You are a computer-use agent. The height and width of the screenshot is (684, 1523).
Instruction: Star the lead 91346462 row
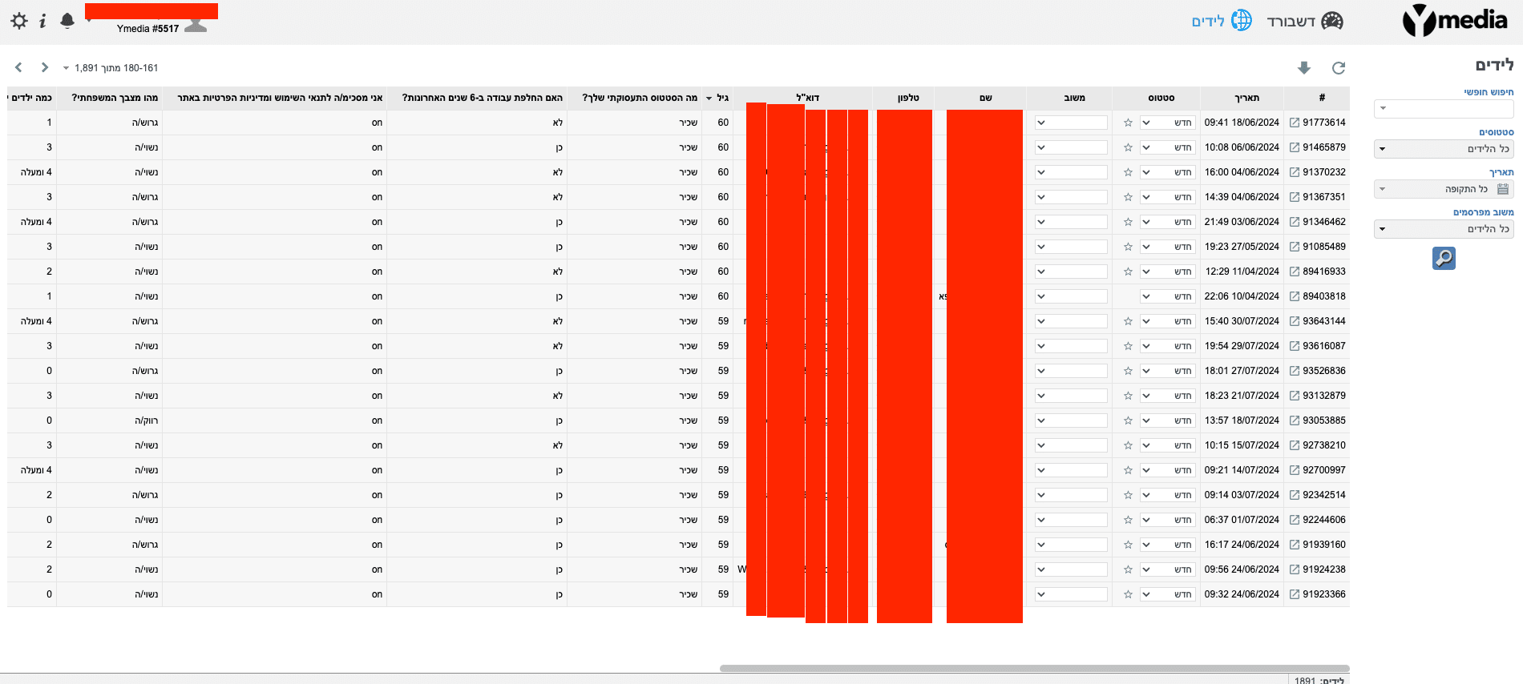click(x=1128, y=222)
